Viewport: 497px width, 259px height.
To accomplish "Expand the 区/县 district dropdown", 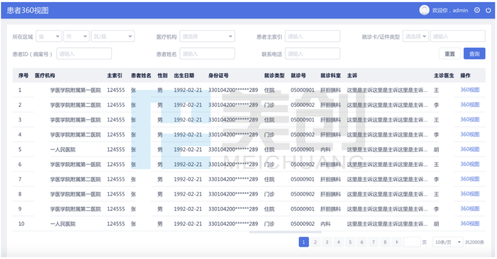I will point(113,37).
